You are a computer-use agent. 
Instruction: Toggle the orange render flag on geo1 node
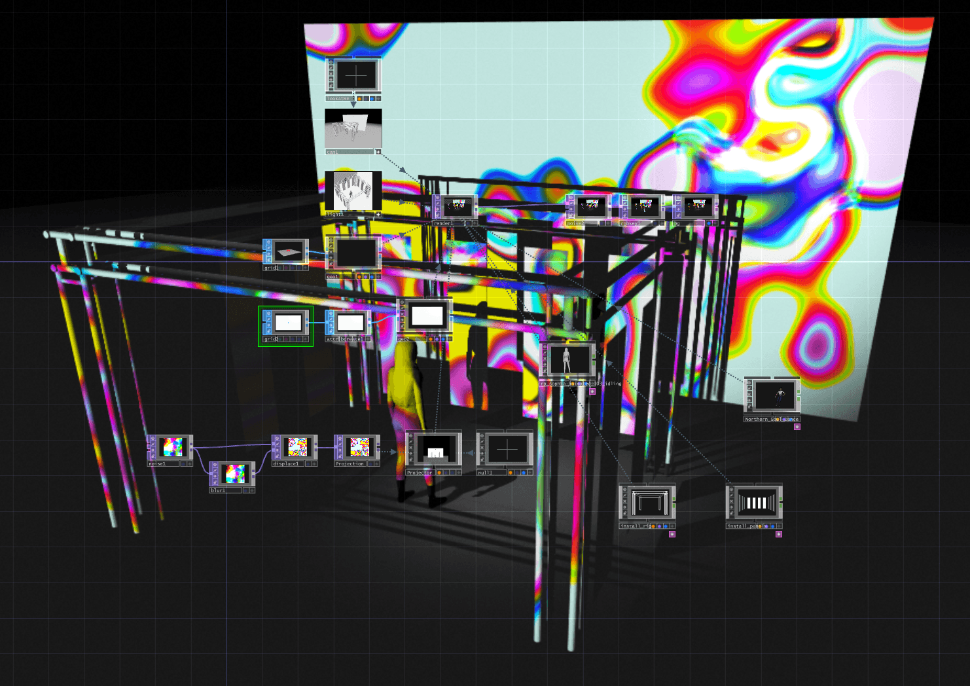coord(359,276)
